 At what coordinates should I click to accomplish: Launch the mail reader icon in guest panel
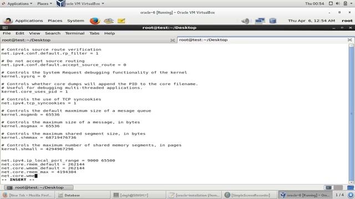point(109,21)
